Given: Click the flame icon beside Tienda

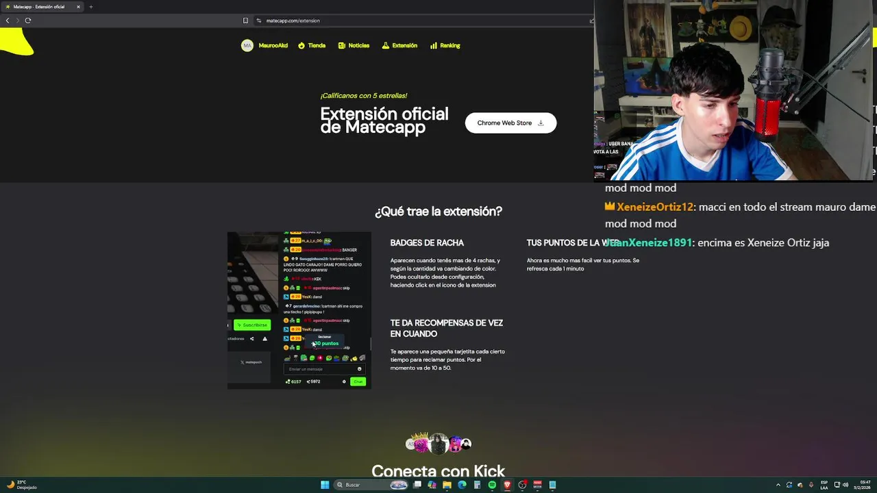Looking at the screenshot, I should [301, 46].
